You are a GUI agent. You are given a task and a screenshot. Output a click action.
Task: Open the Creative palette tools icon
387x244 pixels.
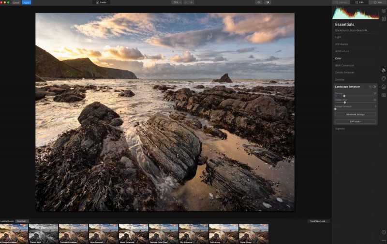click(384, 78)
